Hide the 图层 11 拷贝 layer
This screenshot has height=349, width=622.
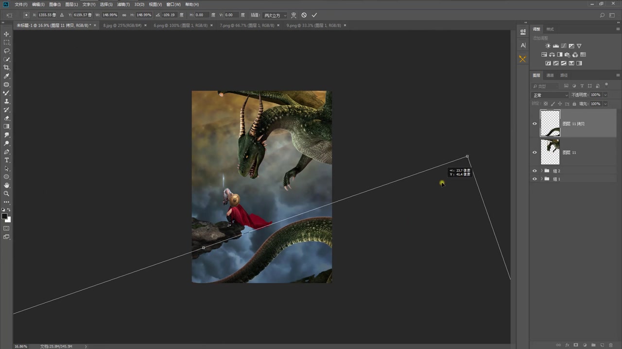pyautogui.click(x=535, y=124)
